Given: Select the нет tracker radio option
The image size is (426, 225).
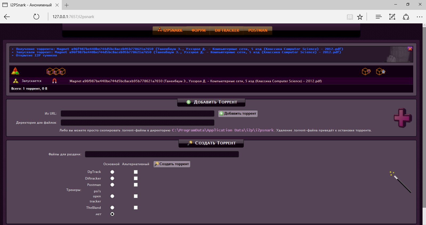Looking at the screenshot, I should pyautogui.click(x=112, y=214).
